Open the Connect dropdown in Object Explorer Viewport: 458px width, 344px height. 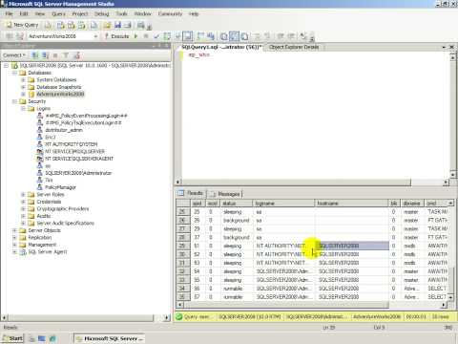pyautogui.click(x=14, y=55)
